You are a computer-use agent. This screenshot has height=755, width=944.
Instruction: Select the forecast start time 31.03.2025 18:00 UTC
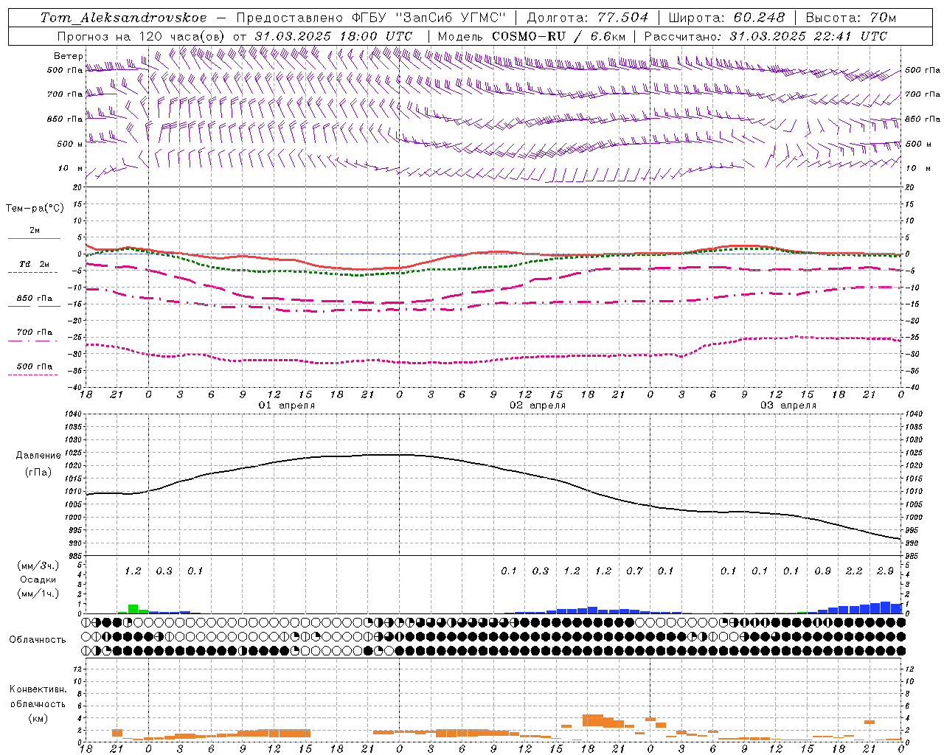click(x=333, y=36)
